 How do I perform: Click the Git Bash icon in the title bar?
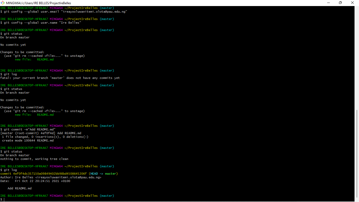point(2,3)
